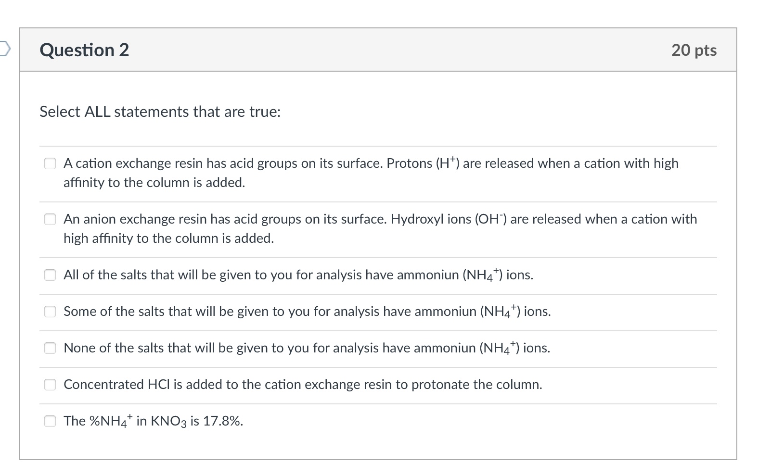Check the %NH4+ in KNO3 is 17.8% statement
771x476 pixels.
[50, 421]
